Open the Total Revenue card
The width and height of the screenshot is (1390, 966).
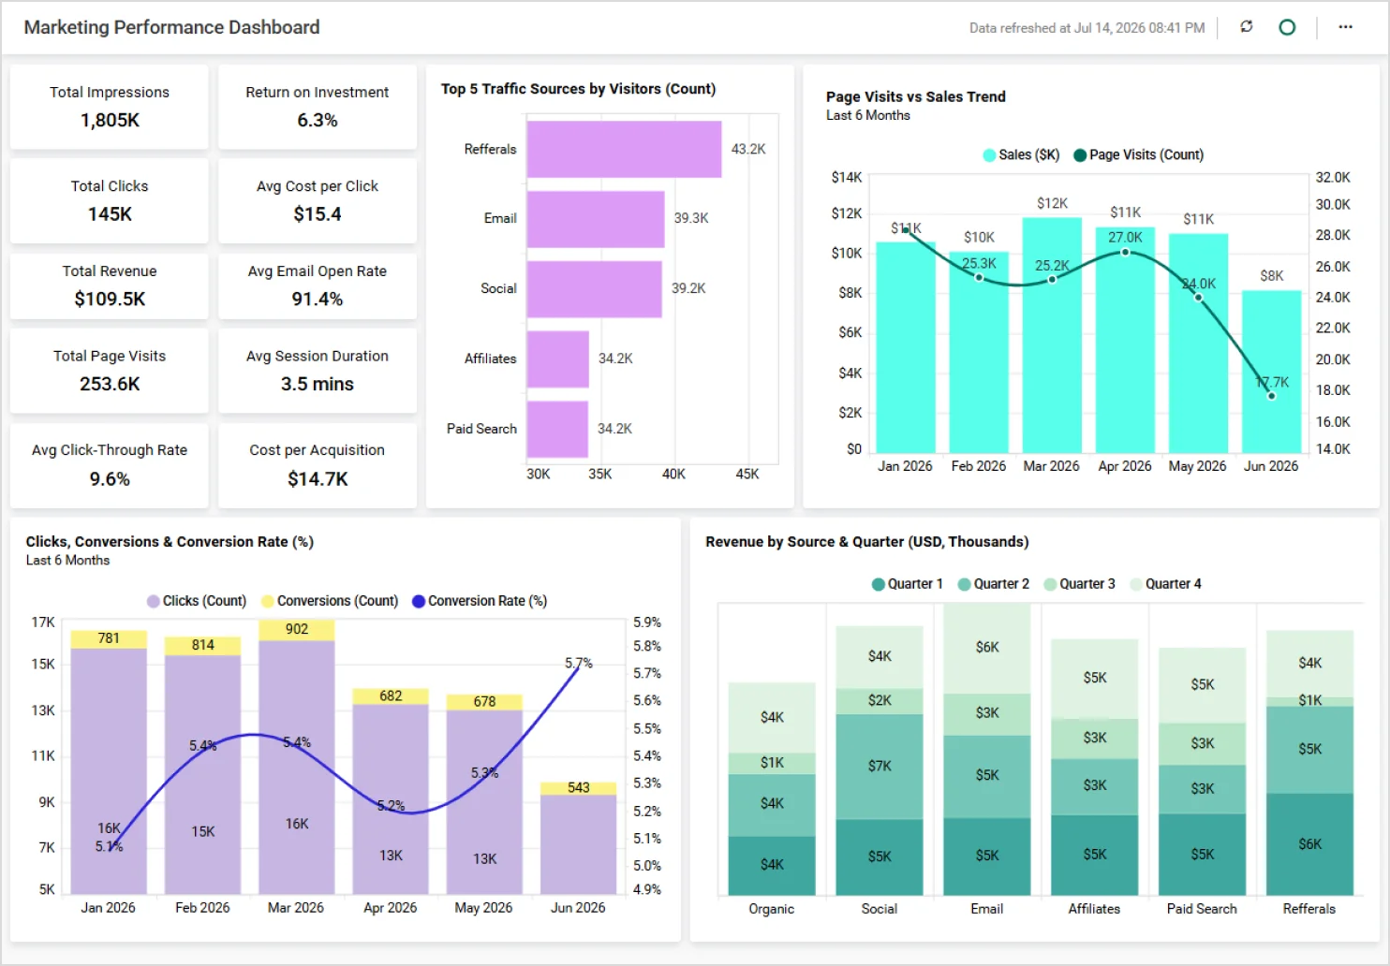pos(110,285)
